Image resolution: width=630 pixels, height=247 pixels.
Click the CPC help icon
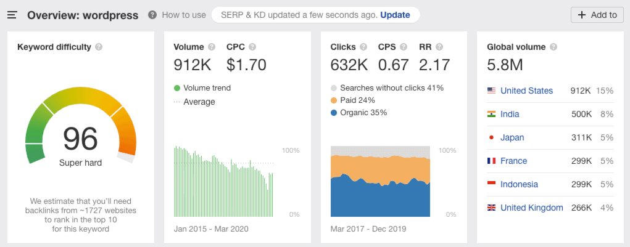(252, 47)
